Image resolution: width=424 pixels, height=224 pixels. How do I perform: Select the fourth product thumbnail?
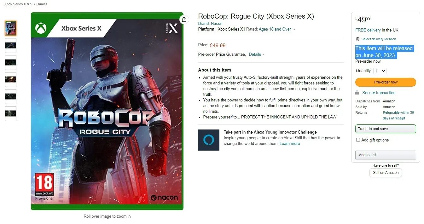tap(11, 79)
